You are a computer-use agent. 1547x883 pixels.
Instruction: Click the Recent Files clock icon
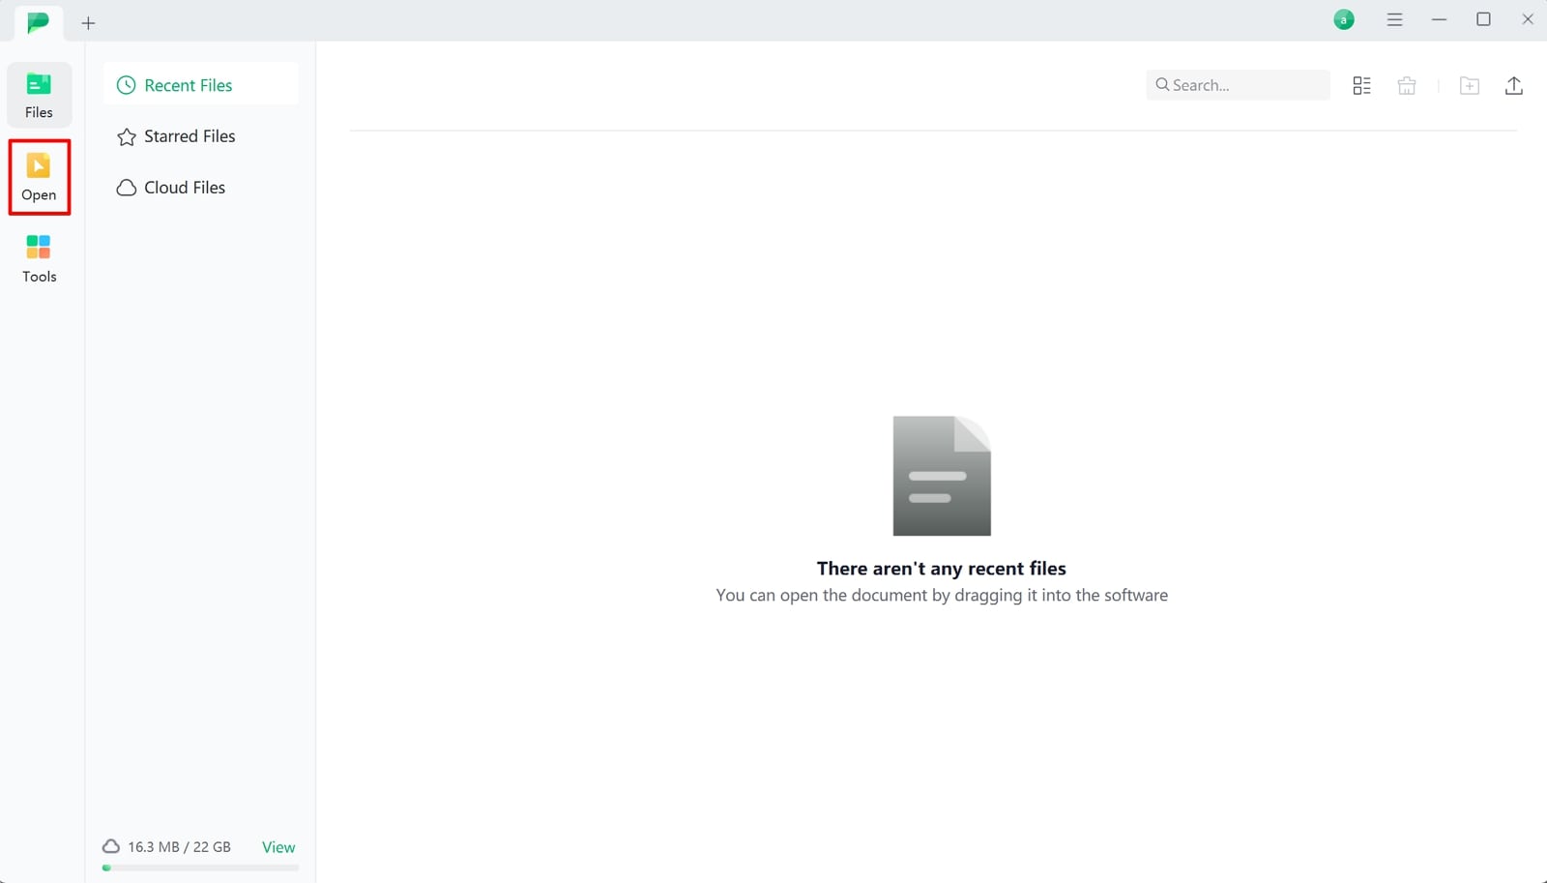[126, 85]
